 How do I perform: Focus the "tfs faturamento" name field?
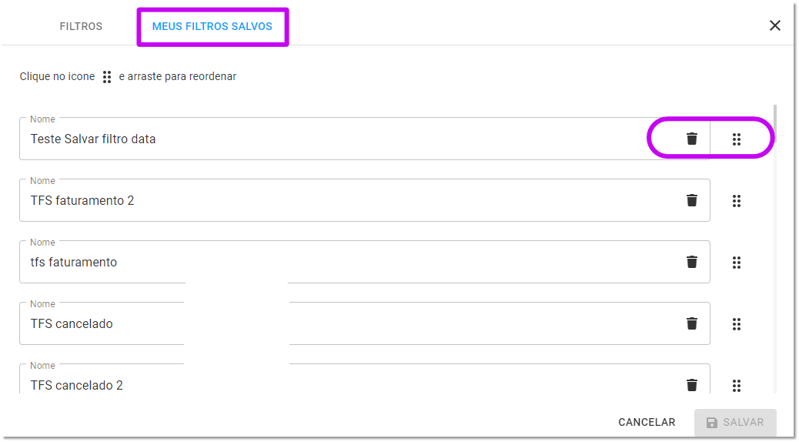point(352,262)
